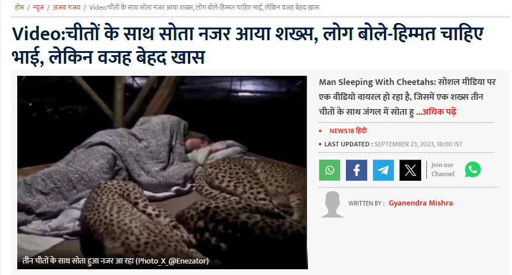The image size is (512, 275).
Task: Click the WRITTEN BY label
Action: pos(366,203)
